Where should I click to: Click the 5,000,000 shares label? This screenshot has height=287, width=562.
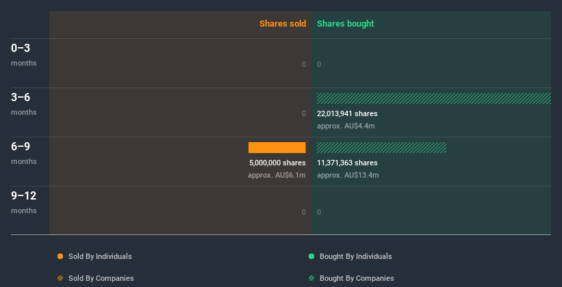point(277,163)
